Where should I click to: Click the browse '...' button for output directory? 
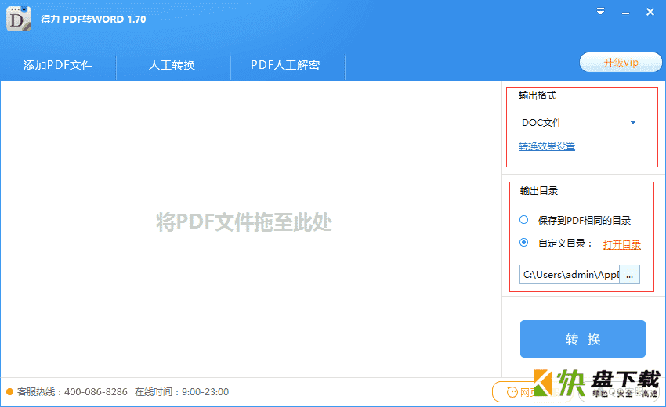click(629, 275)
